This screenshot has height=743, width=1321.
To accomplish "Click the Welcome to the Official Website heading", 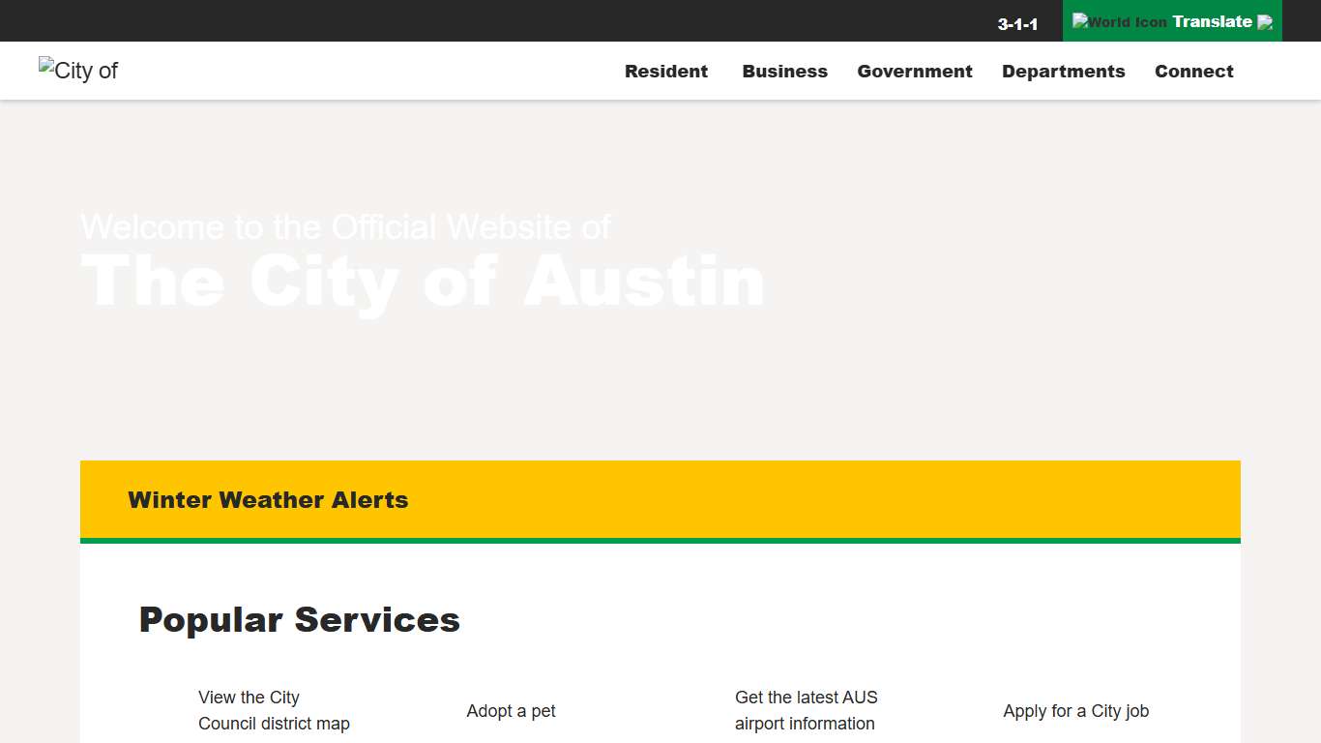I will [x=345, y=226].
